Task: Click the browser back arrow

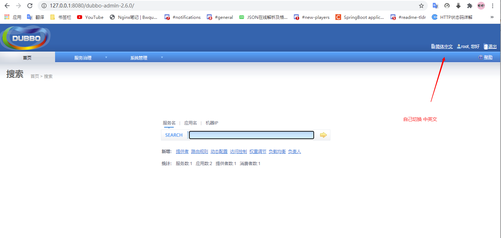Action: click(7, 6)
